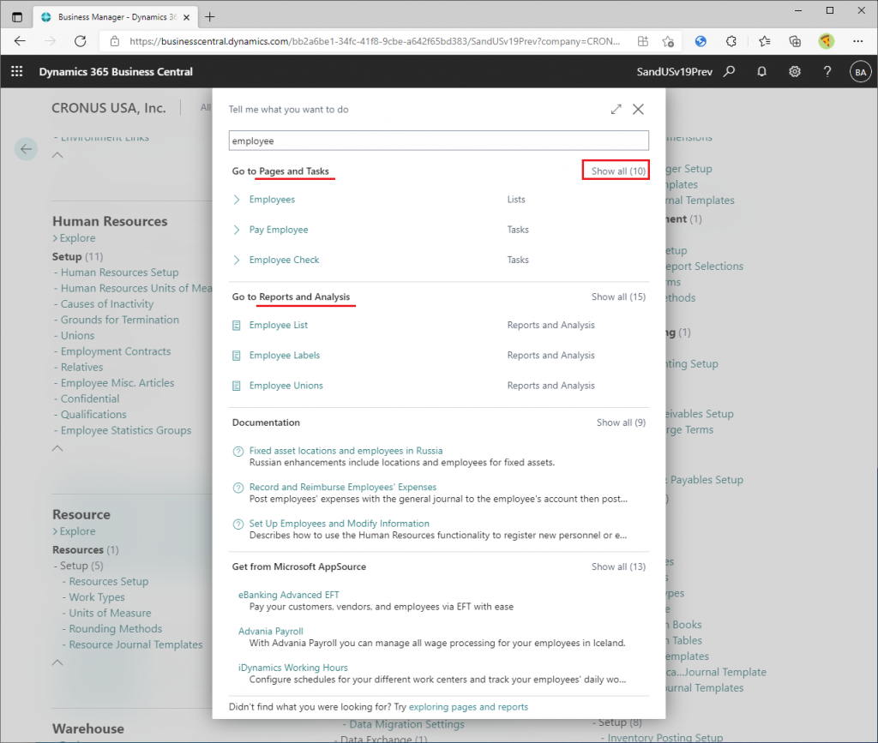This screenshot has height=743, width=878.
Task: Click the app available icon in address bar
Action: pyautogui.click(x=643, y=41)
